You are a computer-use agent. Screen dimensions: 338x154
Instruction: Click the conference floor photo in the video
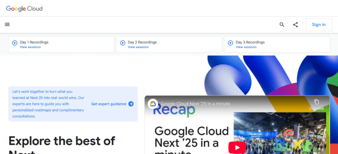tap(280, 133)
